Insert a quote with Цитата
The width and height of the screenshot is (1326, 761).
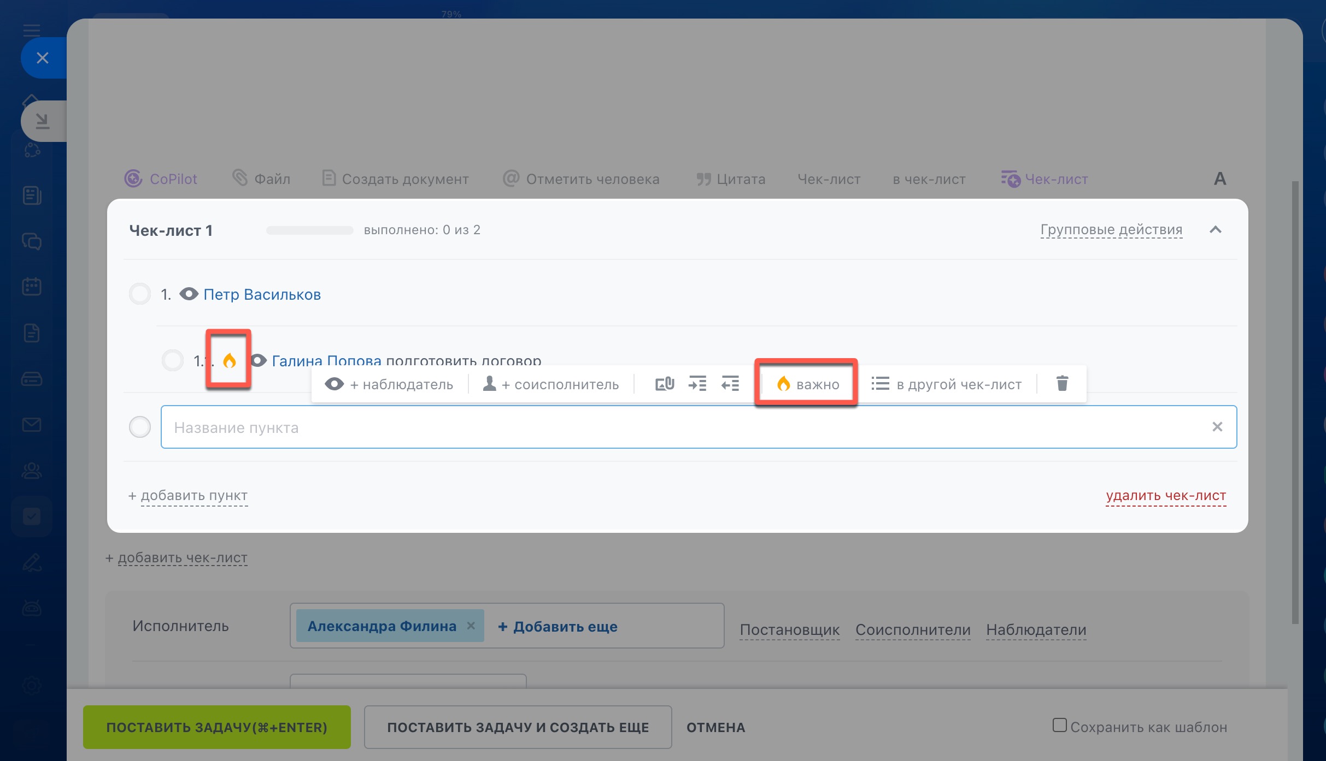click(731, 179)
